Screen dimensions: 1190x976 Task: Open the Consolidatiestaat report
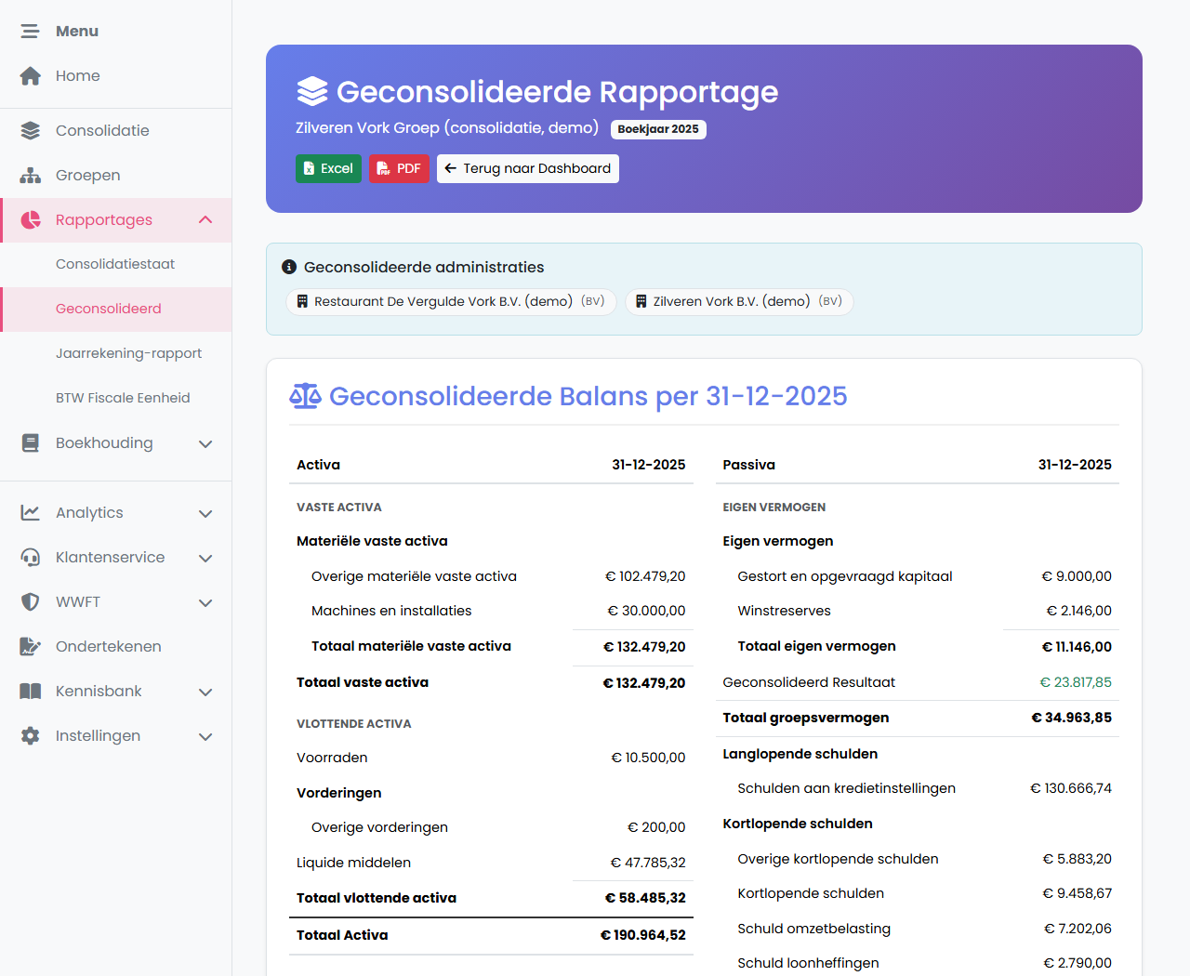(x=115, y=264)
